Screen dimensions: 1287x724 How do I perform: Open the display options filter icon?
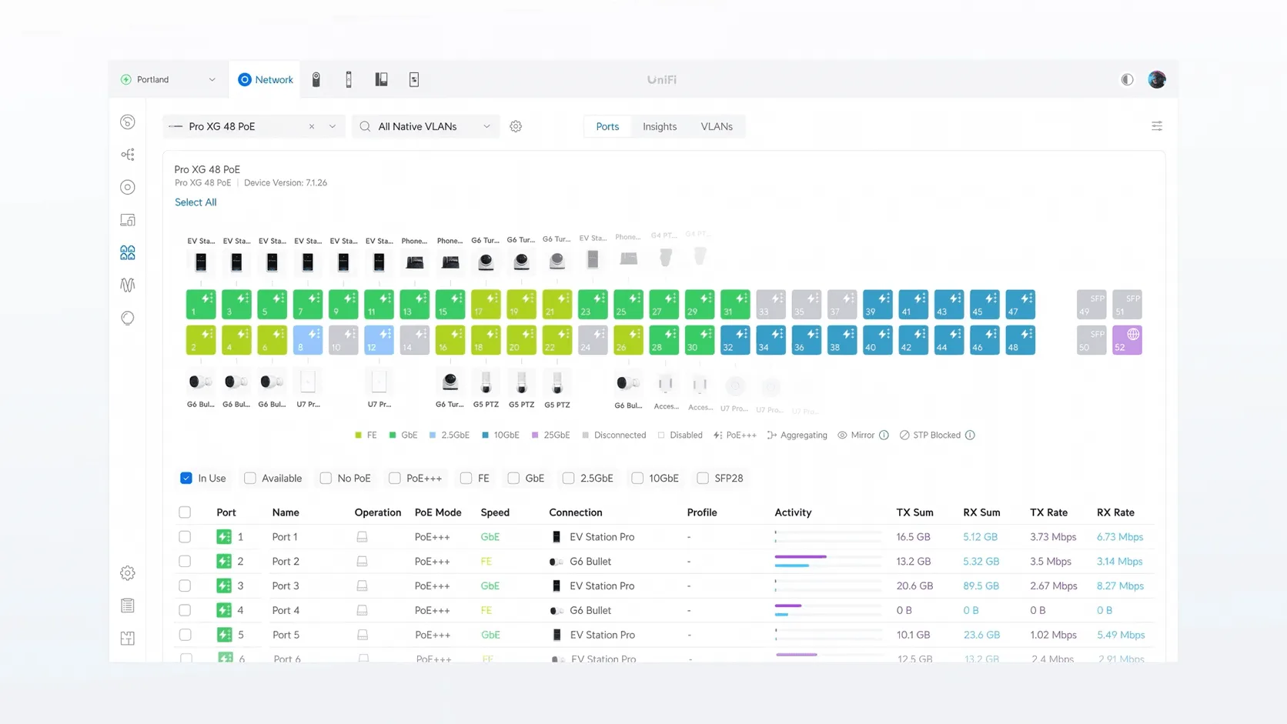[x=1157, y=126]
